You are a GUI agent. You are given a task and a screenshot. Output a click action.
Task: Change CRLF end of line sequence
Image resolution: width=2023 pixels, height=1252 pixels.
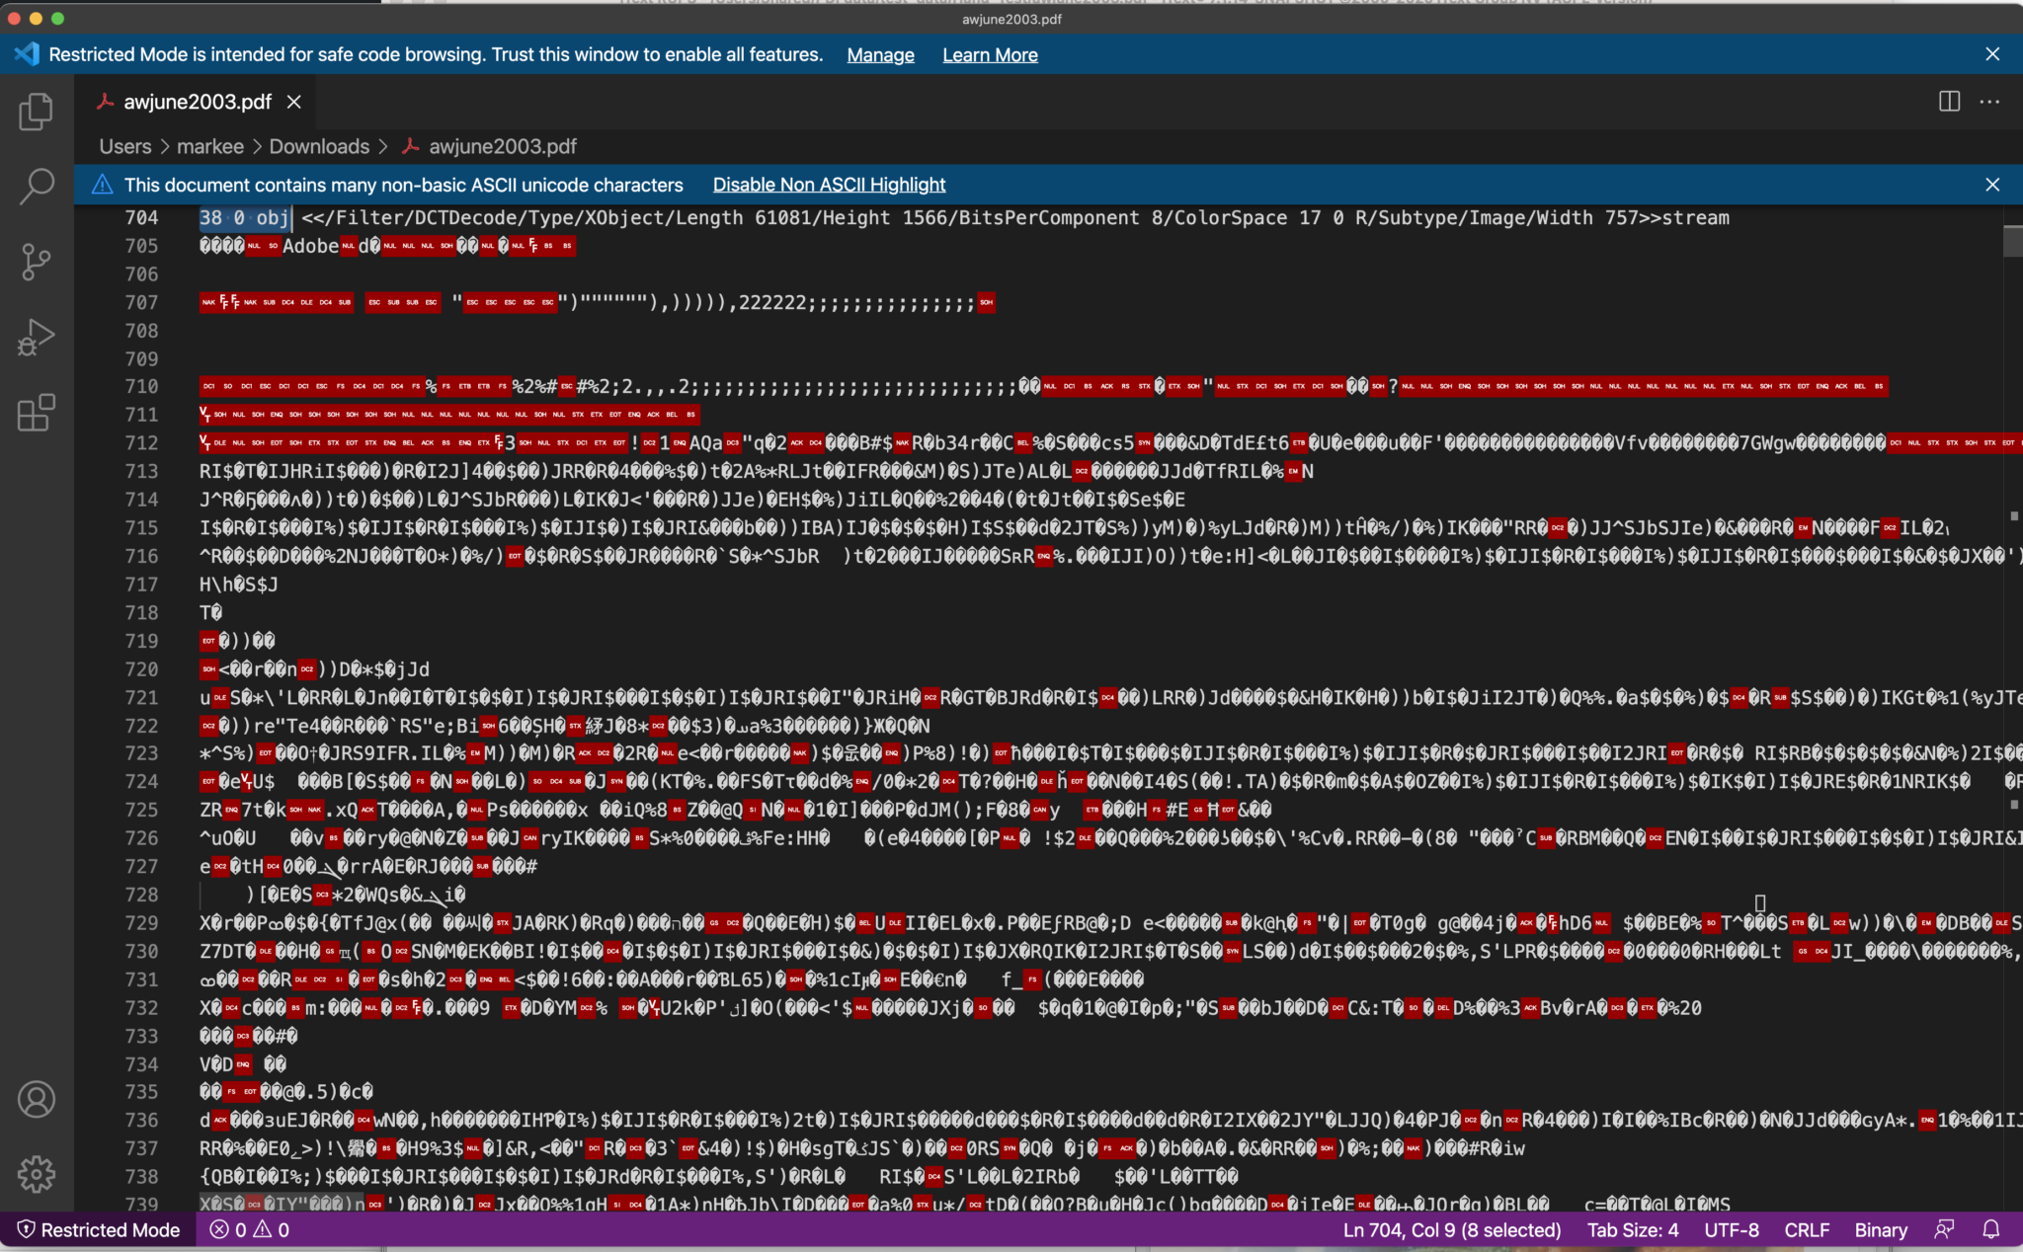point(1807,1229)
